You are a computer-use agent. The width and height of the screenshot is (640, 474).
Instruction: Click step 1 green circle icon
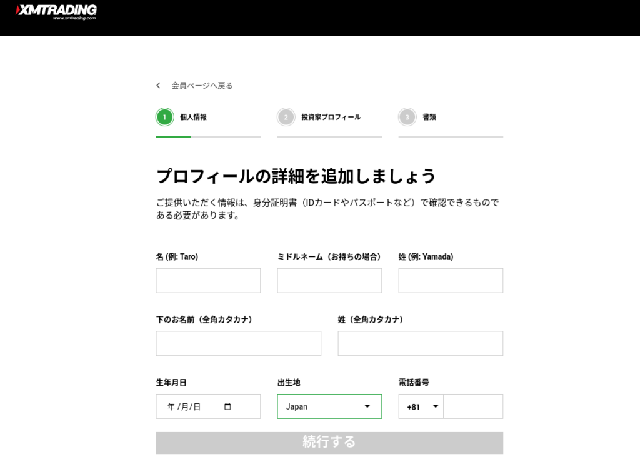164,117
